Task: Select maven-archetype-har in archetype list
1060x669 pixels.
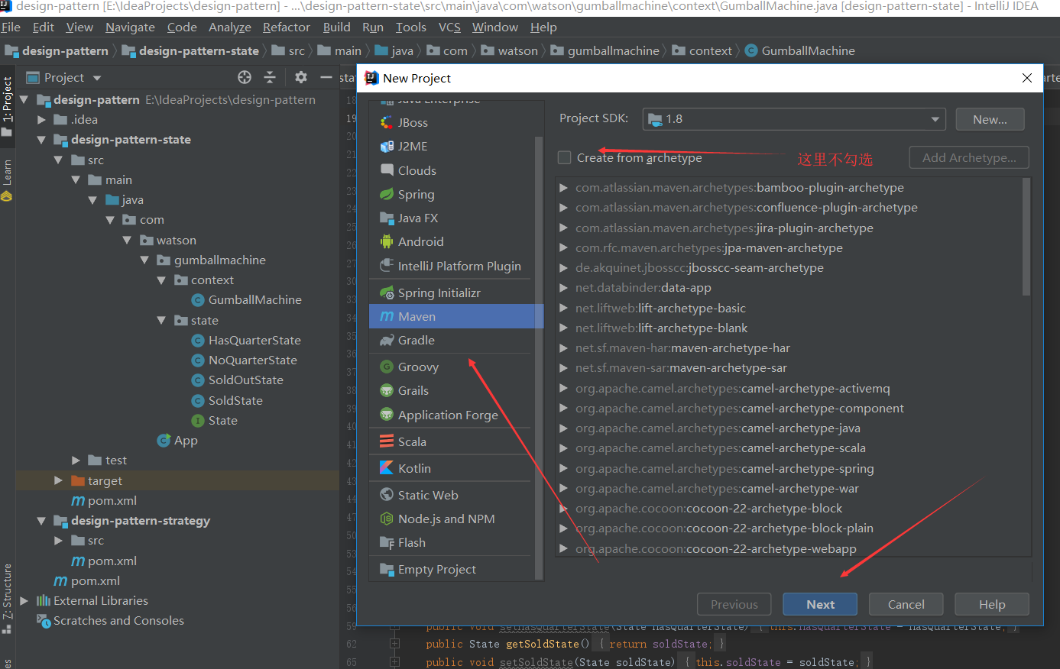Action: (x=682, y=348)
